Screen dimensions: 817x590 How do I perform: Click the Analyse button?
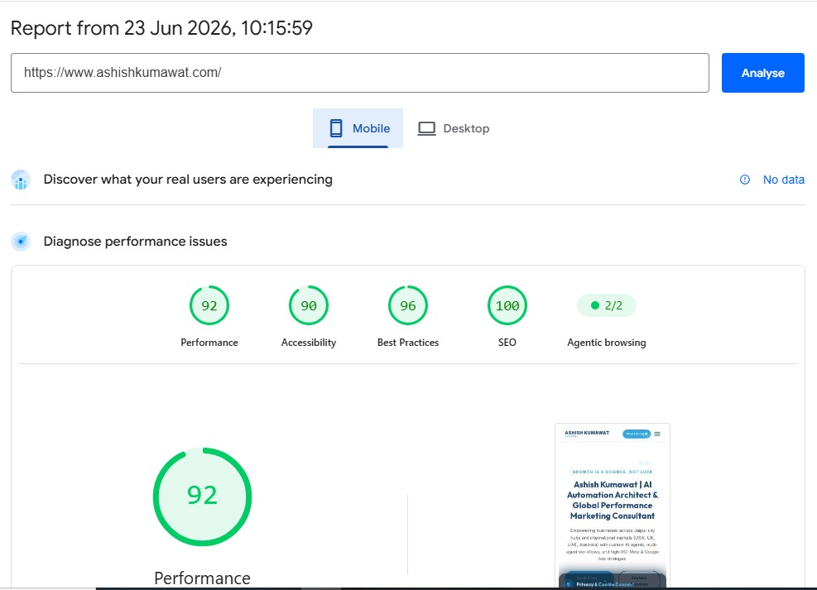click(x=762, y=73)
